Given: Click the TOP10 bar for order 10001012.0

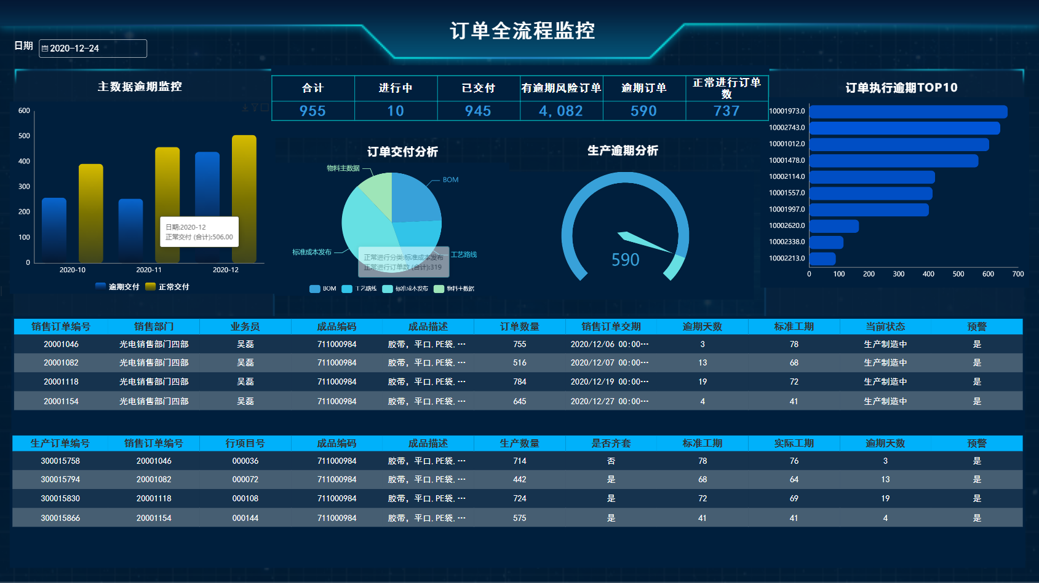Looking at the screenshot, I should [x=899, y=144].
